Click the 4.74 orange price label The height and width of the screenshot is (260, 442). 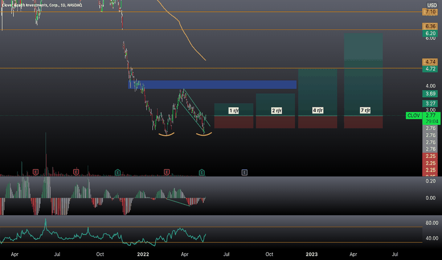coord(430,62)
